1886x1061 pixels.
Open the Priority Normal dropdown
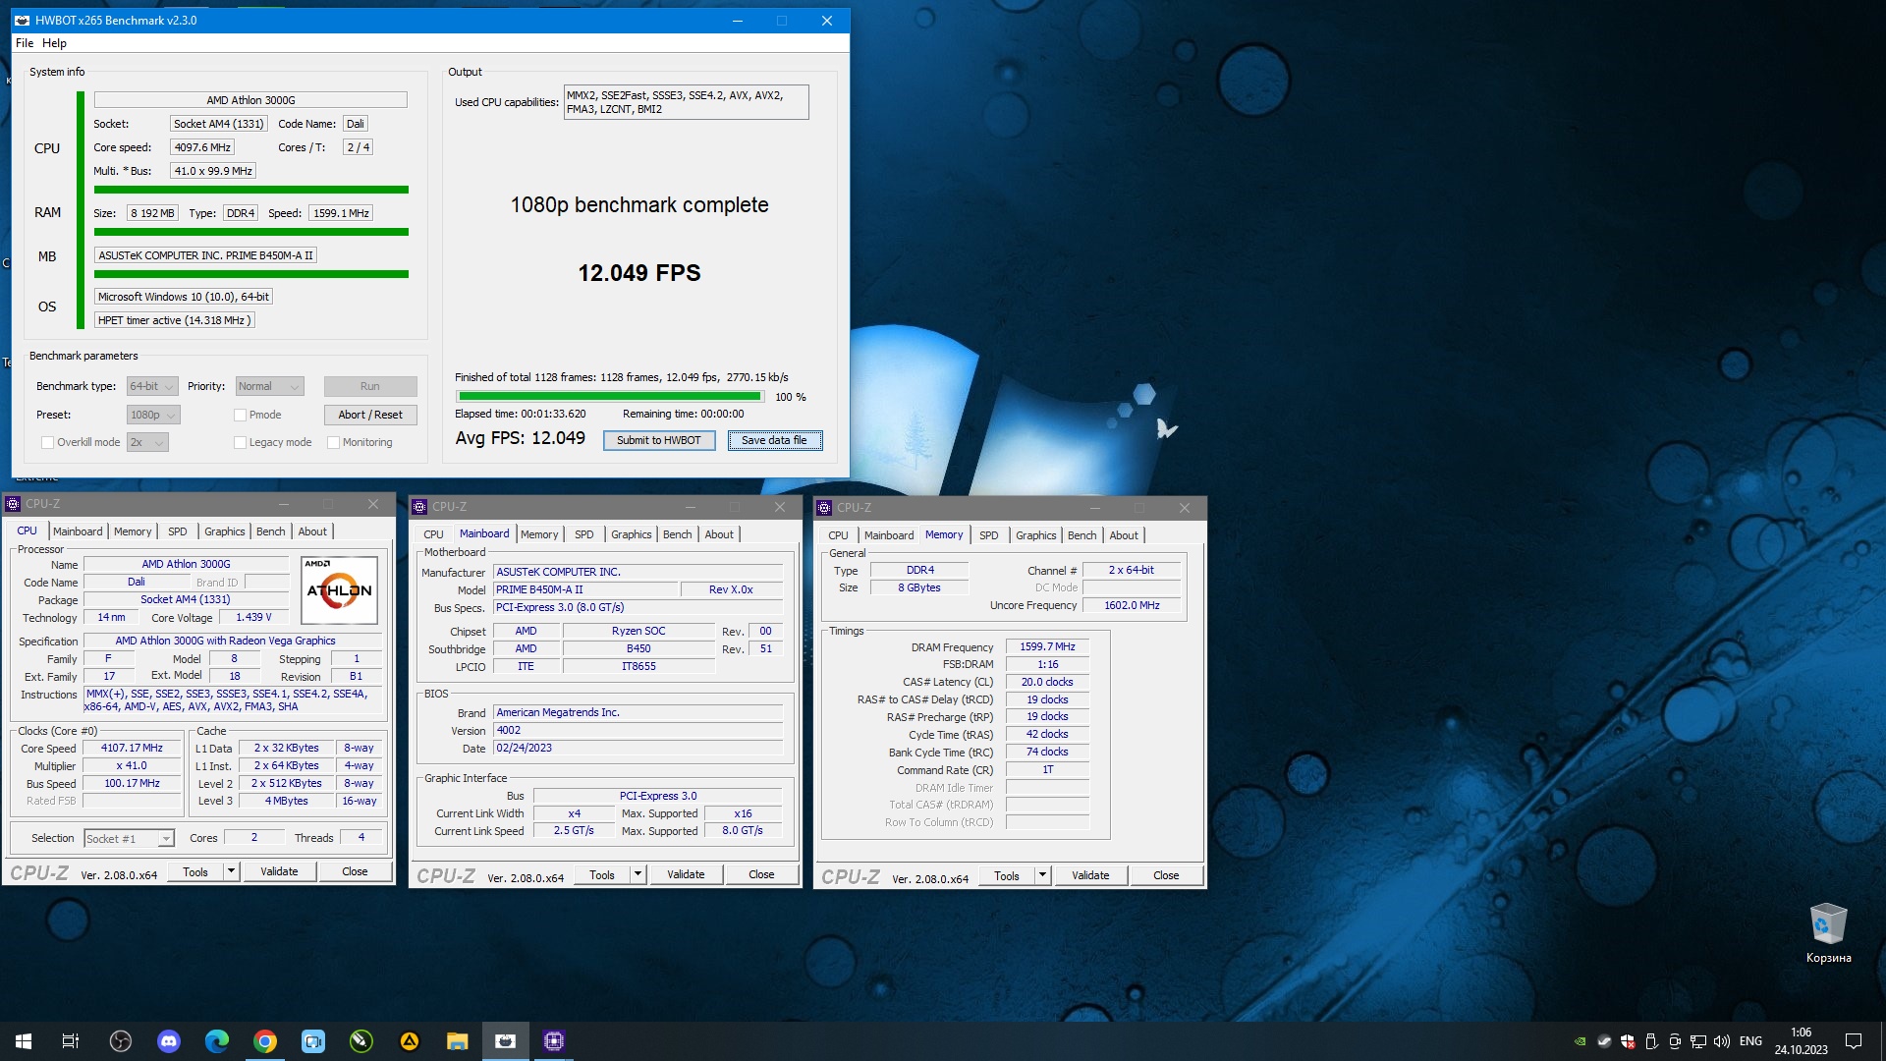point(269,386)
